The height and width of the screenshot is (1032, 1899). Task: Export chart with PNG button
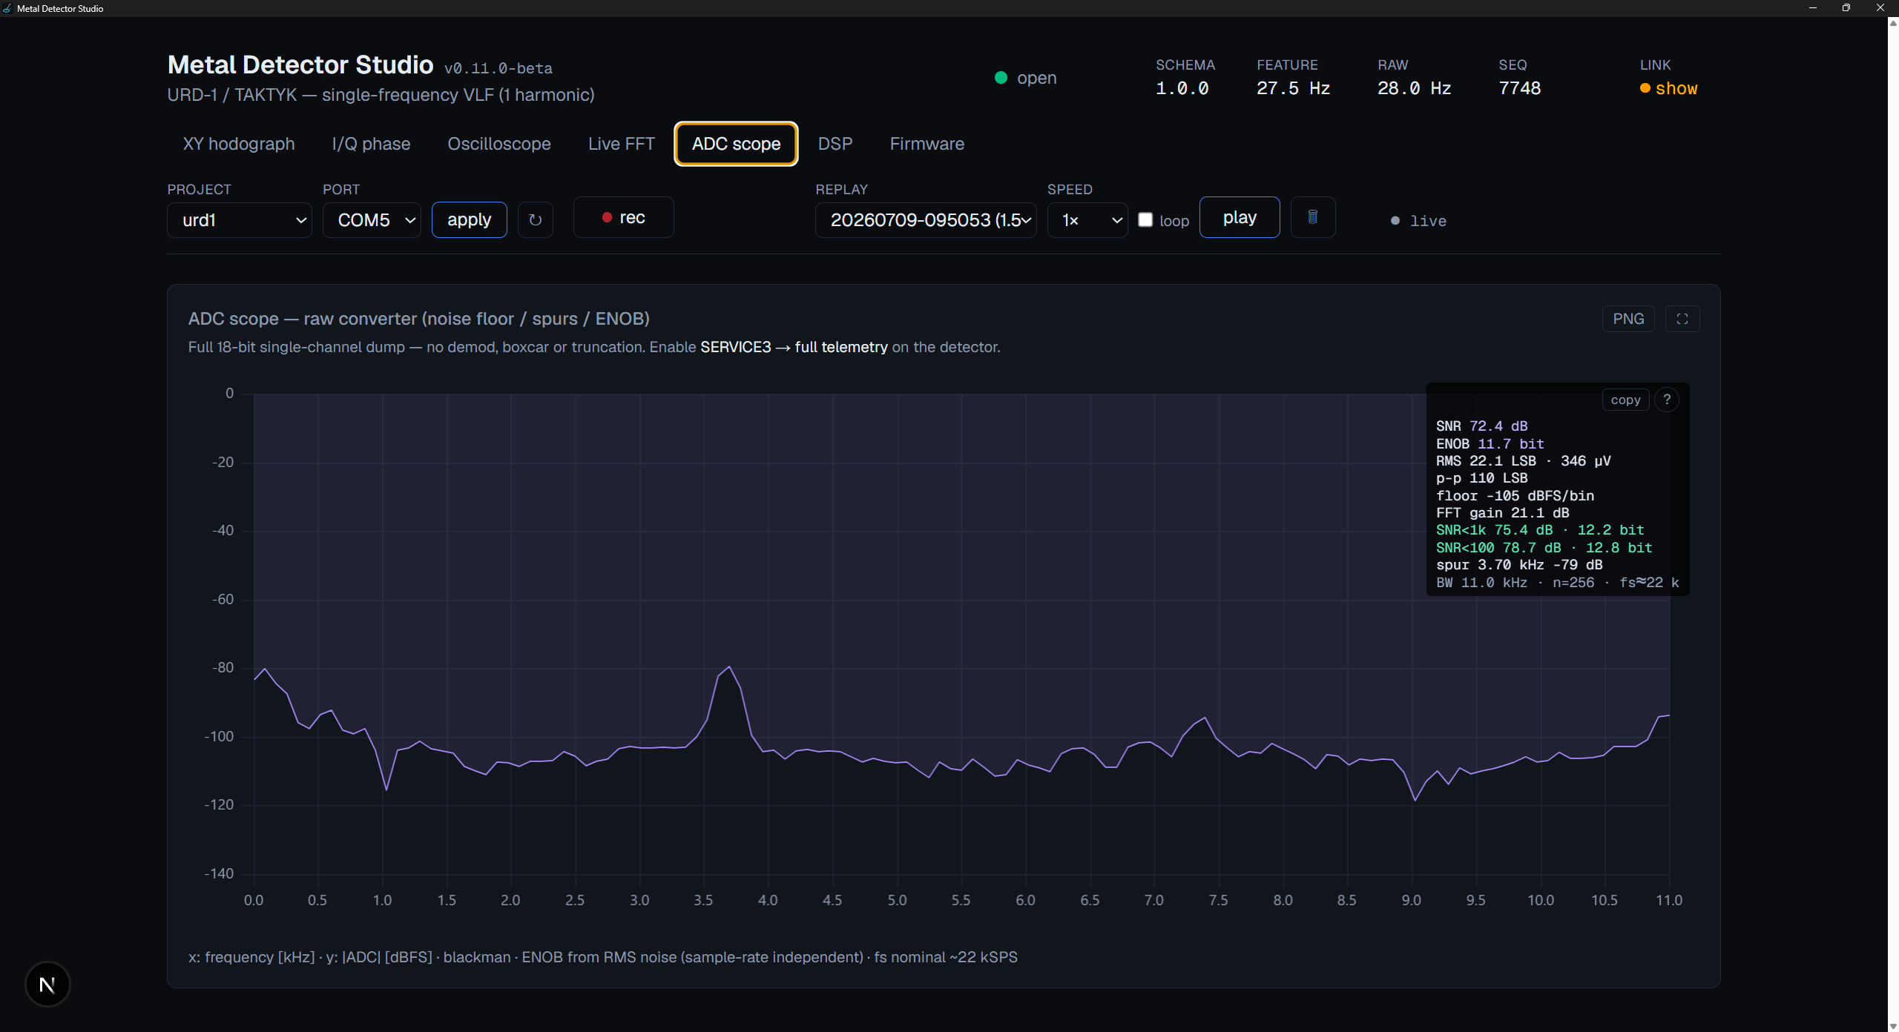(x=1628, y=319)
